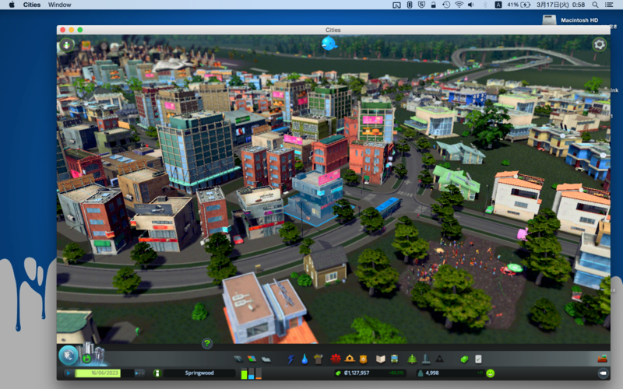Toggle freecamera button bottom right
This screenshot has height=389, width=623.
point(603,373)
